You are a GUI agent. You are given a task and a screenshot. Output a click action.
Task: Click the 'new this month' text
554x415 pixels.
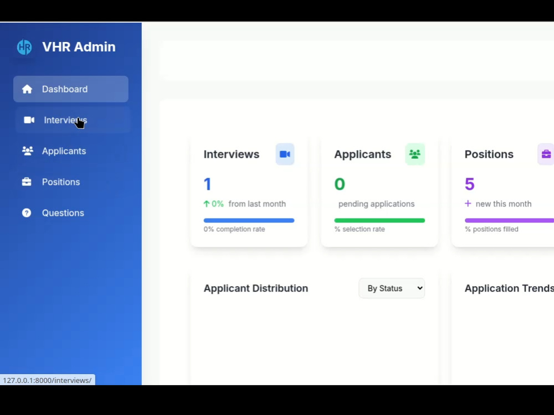pyautogui.click(x=504, y=204)
